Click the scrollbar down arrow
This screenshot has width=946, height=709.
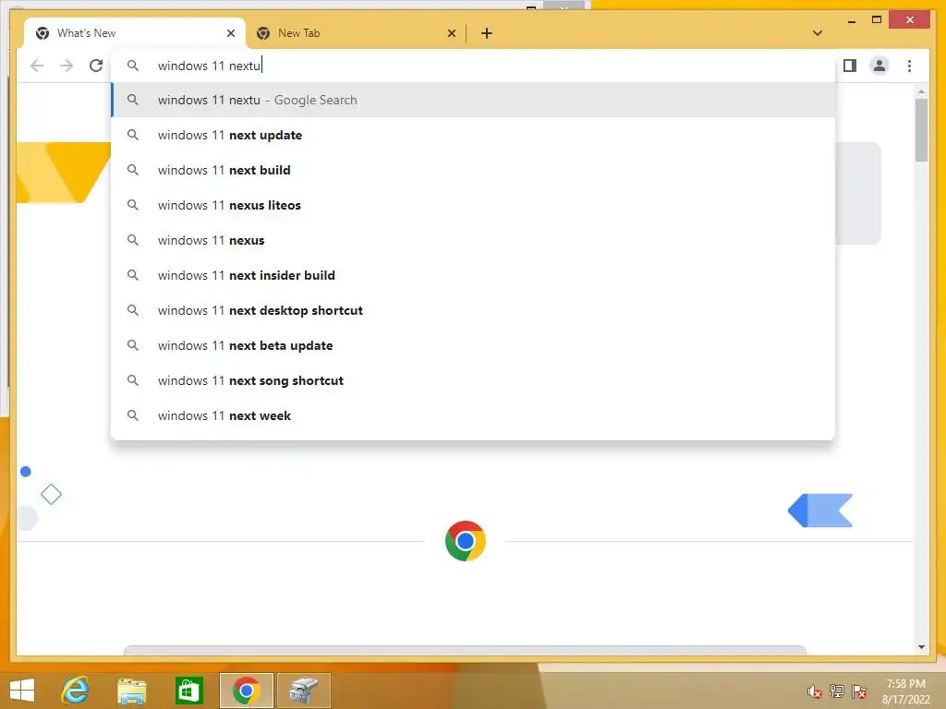coord(921,647)
